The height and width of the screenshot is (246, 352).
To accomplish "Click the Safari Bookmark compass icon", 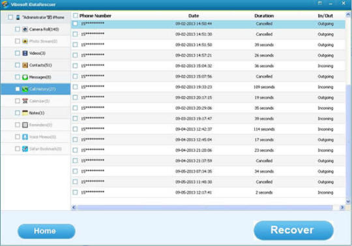I will coord(25,149).
